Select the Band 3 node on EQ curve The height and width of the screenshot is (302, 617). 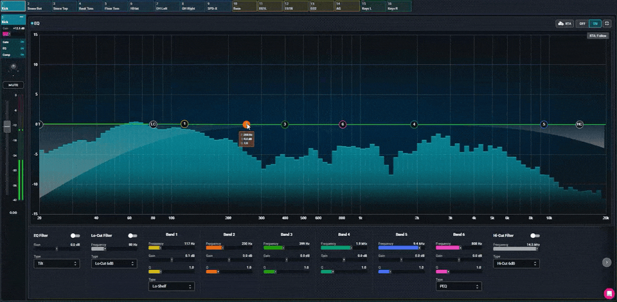285,124
